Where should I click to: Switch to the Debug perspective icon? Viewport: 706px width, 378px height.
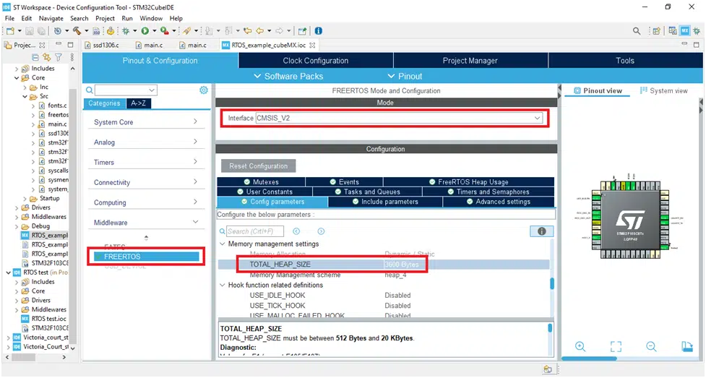pyautogui.click(x=697, y=30)
